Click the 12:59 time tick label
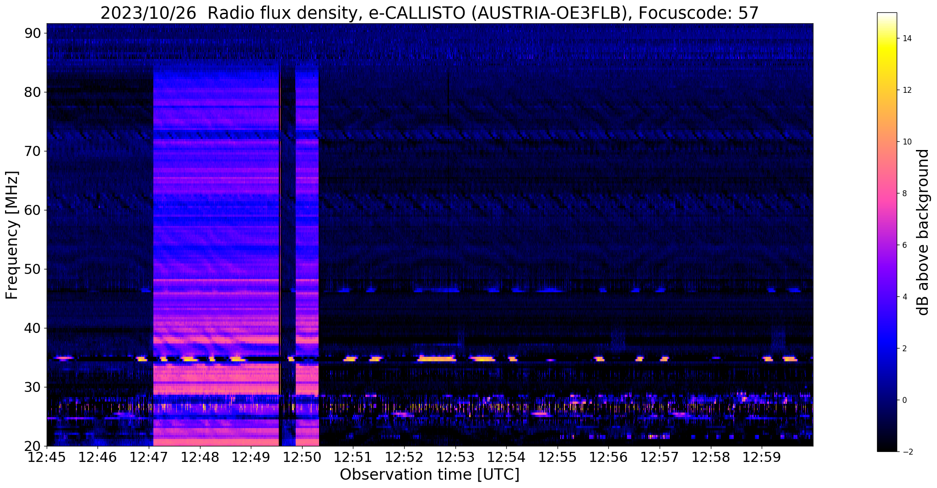The image size is (937, 488). click(x=761, y=457)
